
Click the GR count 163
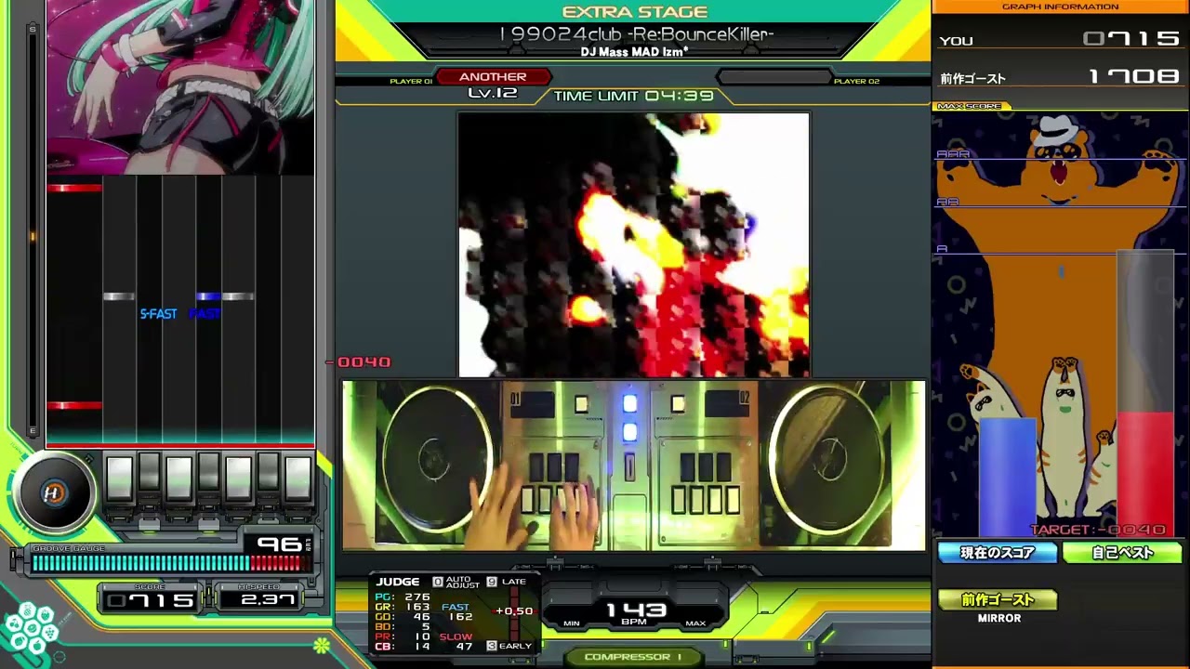[x=416, y=607]
